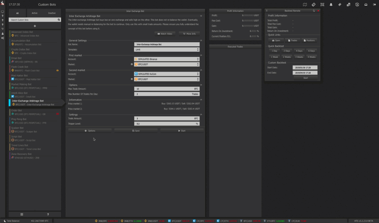
Task: Switch to the Inactive bots tab
Action: coord(52,13)
